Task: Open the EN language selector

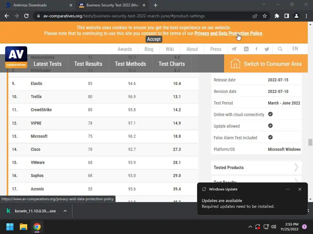Action: pos(295,49)
